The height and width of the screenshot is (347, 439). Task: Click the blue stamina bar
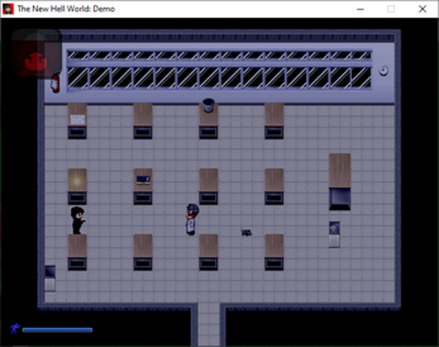(x=57, y=329)
